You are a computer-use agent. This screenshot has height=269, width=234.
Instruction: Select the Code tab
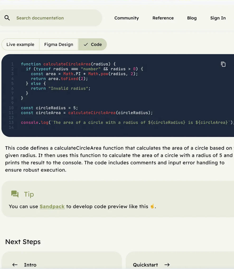coord(92,44)
